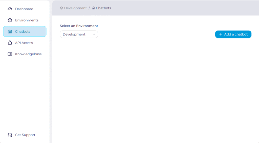Click the Chatbots robot icon in sidebar

tap(10, 32)
